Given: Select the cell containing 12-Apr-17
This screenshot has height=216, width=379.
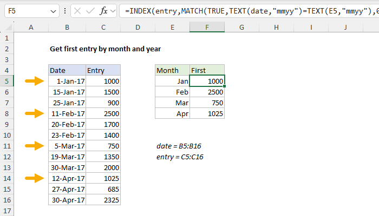Looking at the screenshot, I should [x=67, y=178].
